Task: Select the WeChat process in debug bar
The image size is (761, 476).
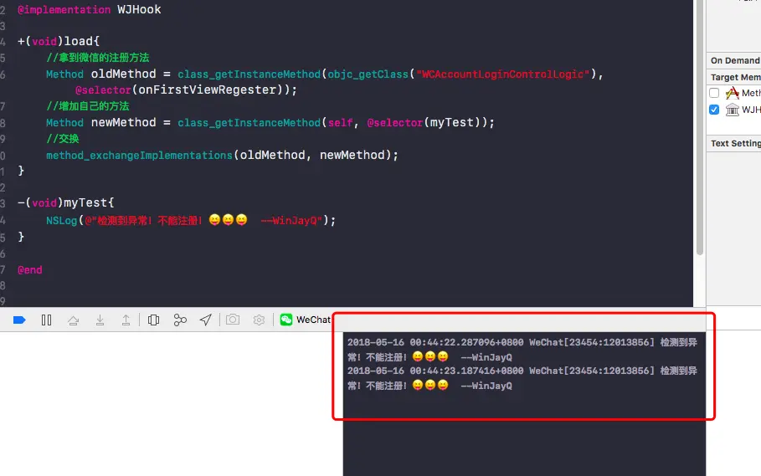Action: pos(306,320)
